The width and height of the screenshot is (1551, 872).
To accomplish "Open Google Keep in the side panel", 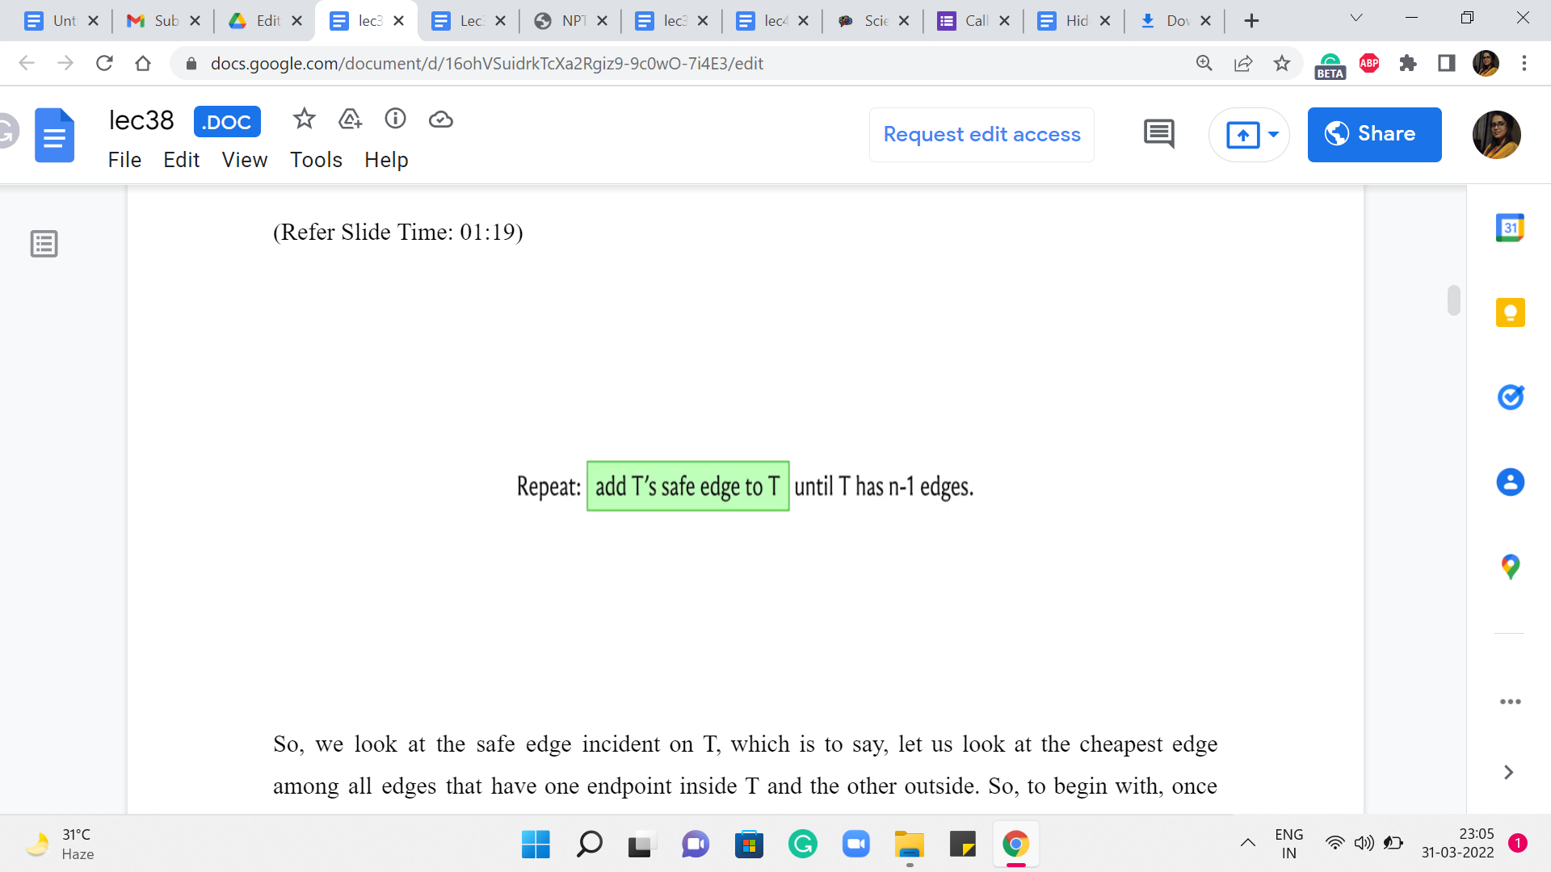I will pos(1509,312).
